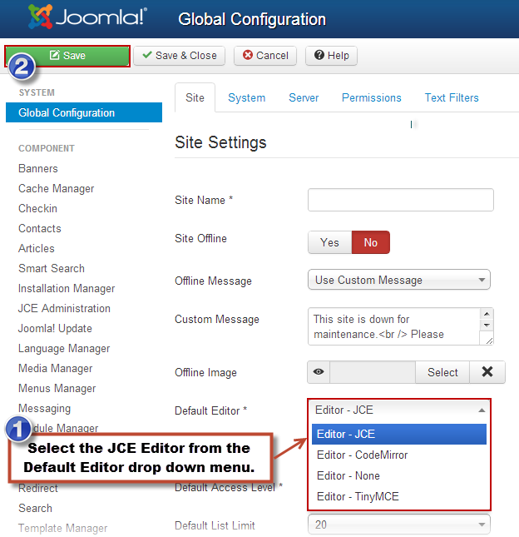Viewport: 519px width, 537px height.
Task: Switch to the Server tab
Action: point(304,98)
